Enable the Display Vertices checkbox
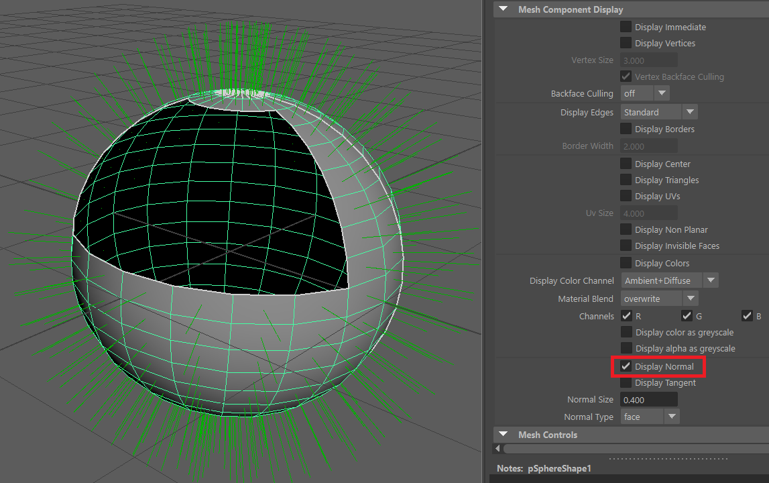This screenshot has width=769, height=483. pyautogui.click(x=626, y=43)
